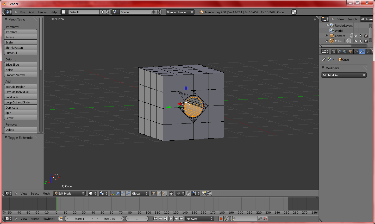Choose the rotate manipulator arc icon
The height and width of the screenshot is (224, 375).
pos(123,193)
